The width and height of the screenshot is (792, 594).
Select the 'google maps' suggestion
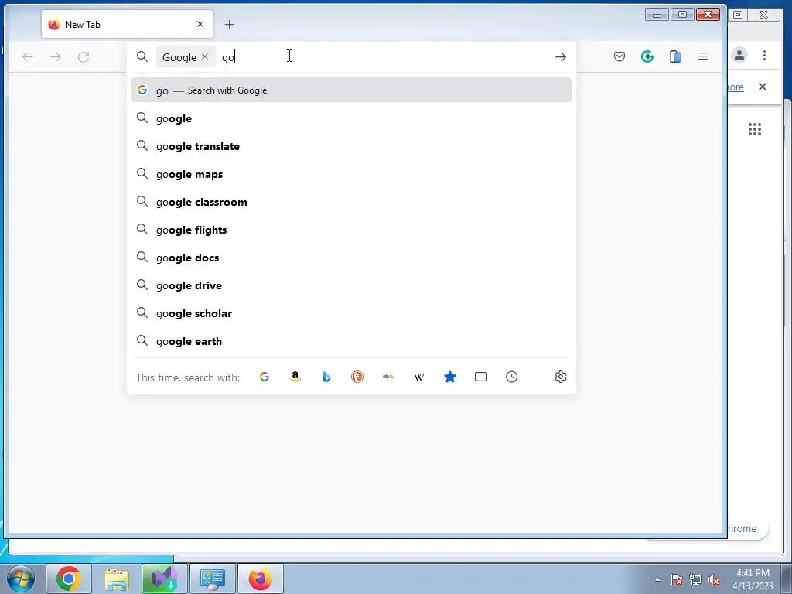(351, 174)
